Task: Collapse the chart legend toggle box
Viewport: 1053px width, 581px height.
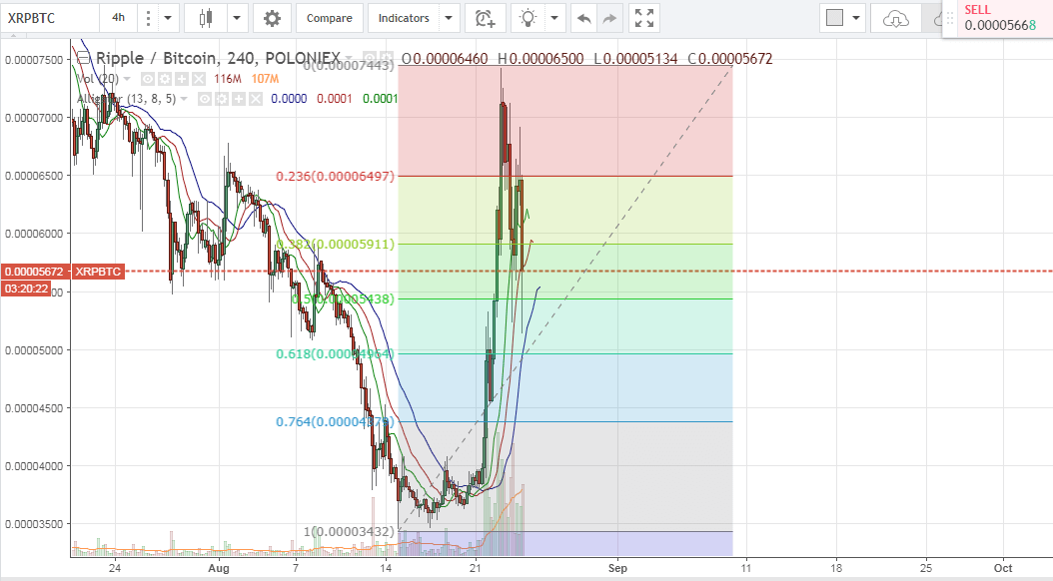Action: (x=83, y=58)
